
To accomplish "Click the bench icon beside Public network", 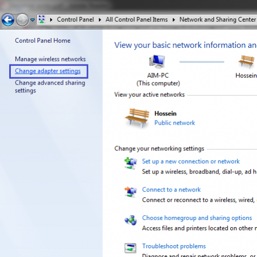I will (x=137, y=118).
